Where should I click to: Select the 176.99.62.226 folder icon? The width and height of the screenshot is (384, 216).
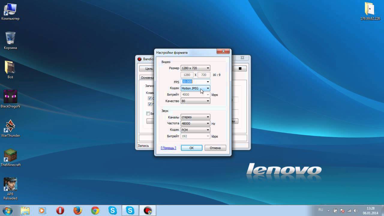370,11
